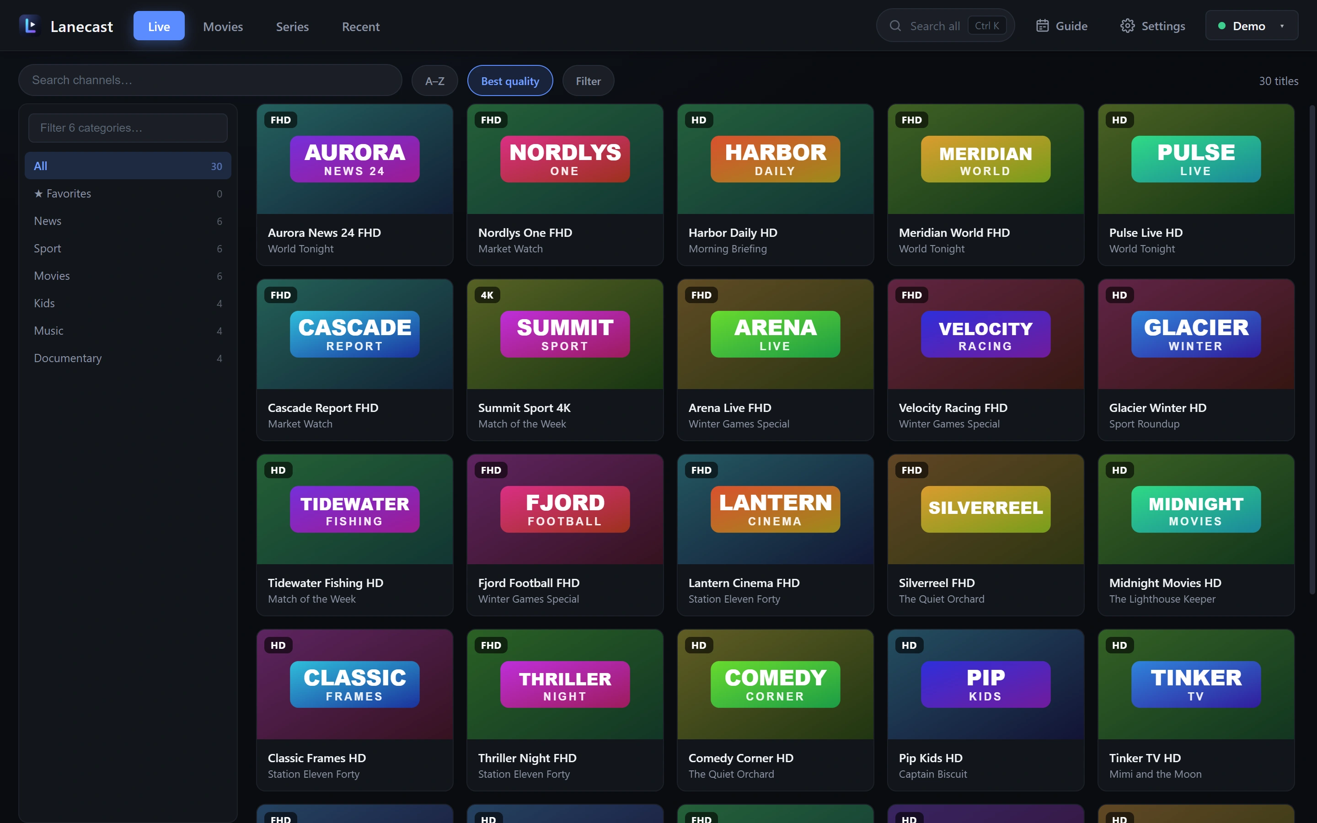Select the Music category
The image size is (1317, 823).
click(128, 331)
